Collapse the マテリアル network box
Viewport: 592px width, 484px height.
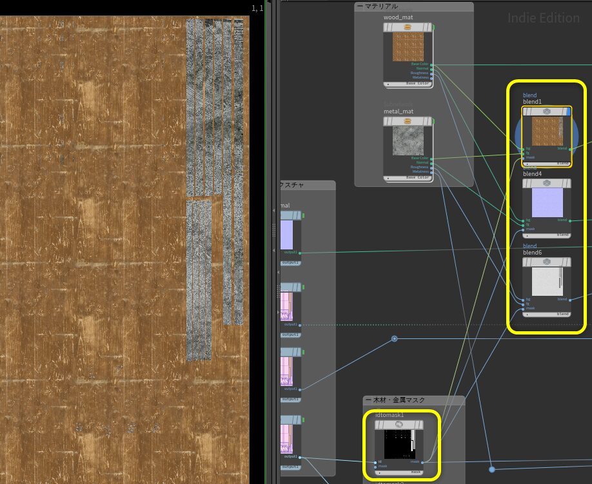pos(359,6)
